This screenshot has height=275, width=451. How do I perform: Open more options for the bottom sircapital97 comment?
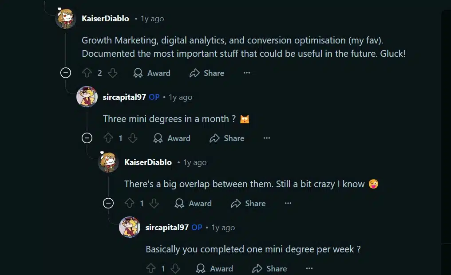[309, 267]
